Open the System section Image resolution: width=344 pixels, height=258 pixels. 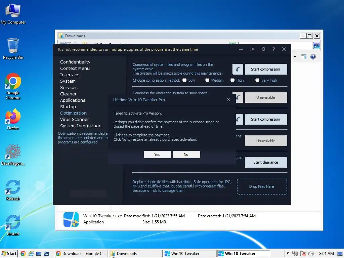pos(68,81)
